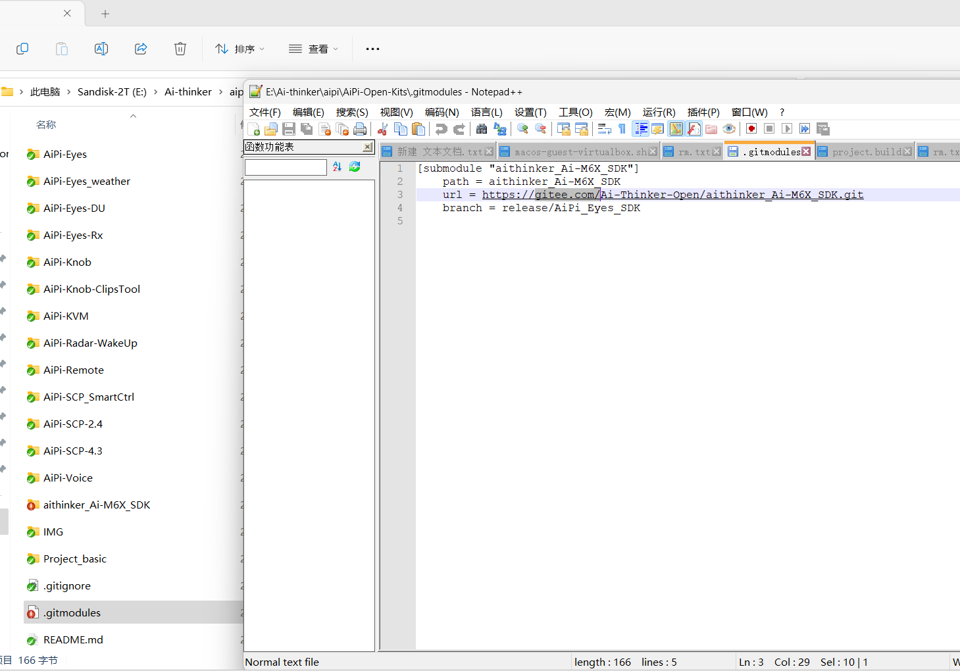
Task: Play back the recorded macro icon
Action: pos(786,129)
